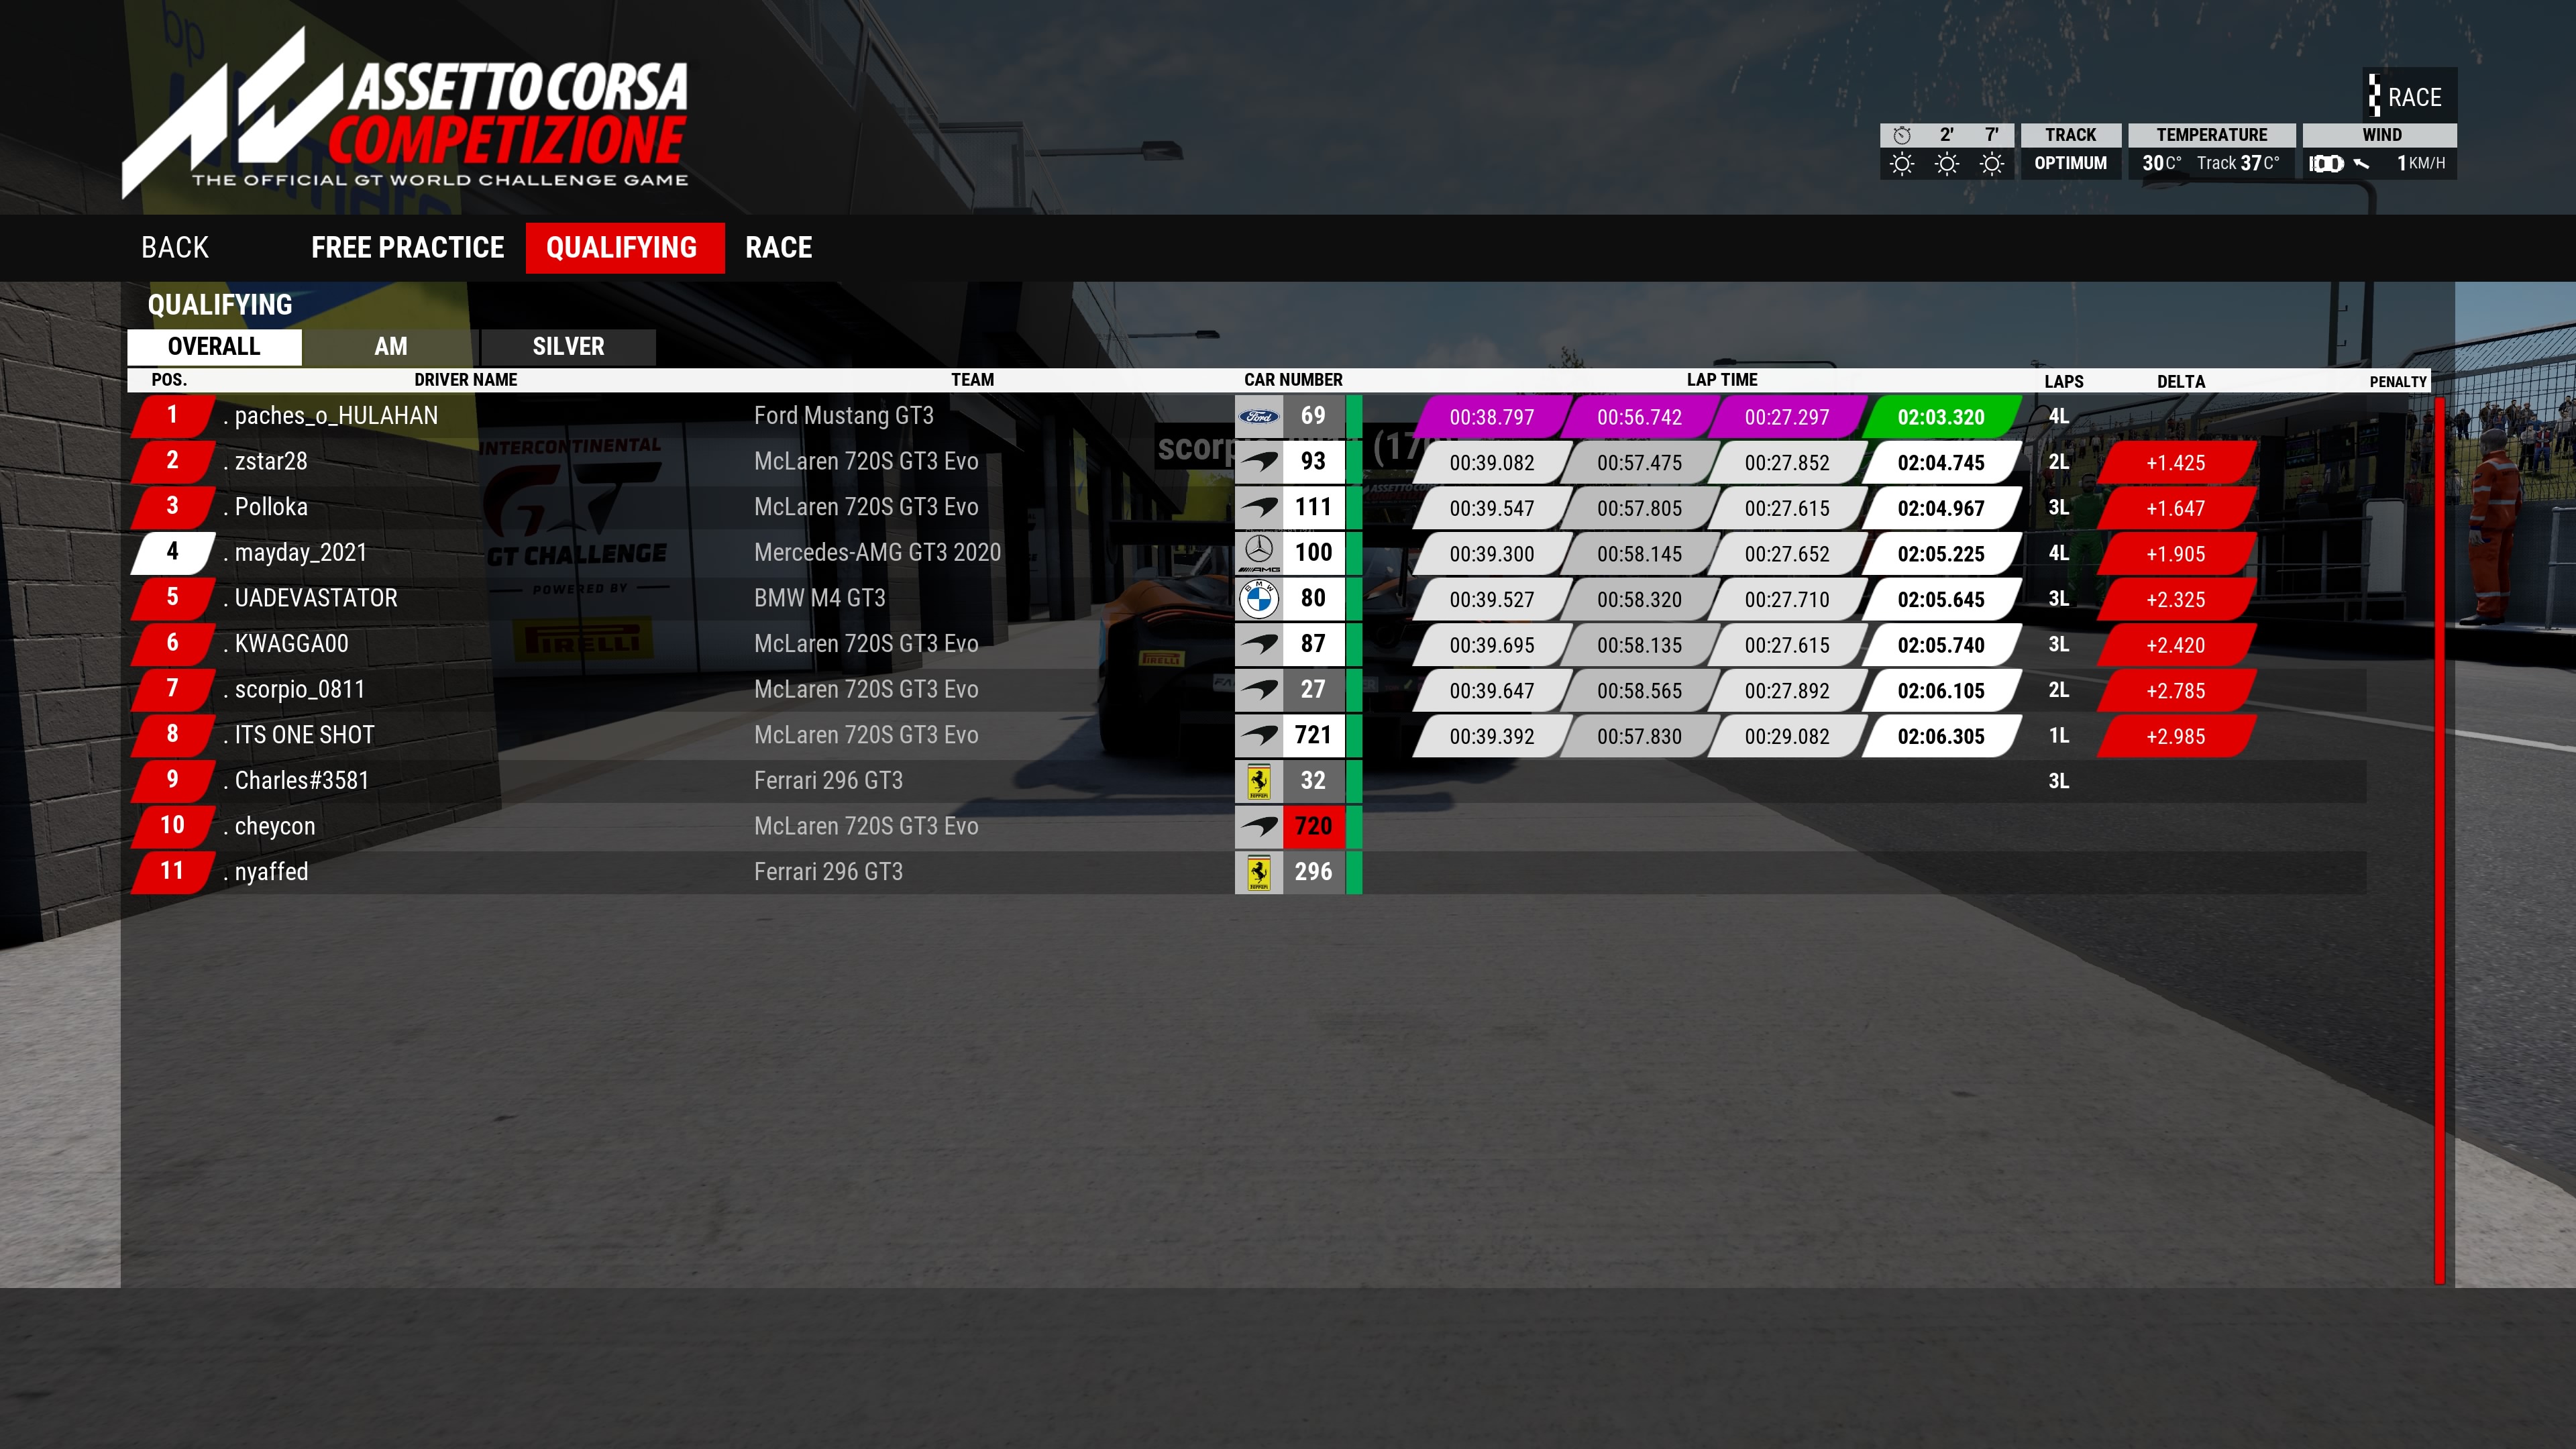Click the stopwatch icon in weather forecast
The image size is (2576, 1449).
click(x=1902, y=135)
